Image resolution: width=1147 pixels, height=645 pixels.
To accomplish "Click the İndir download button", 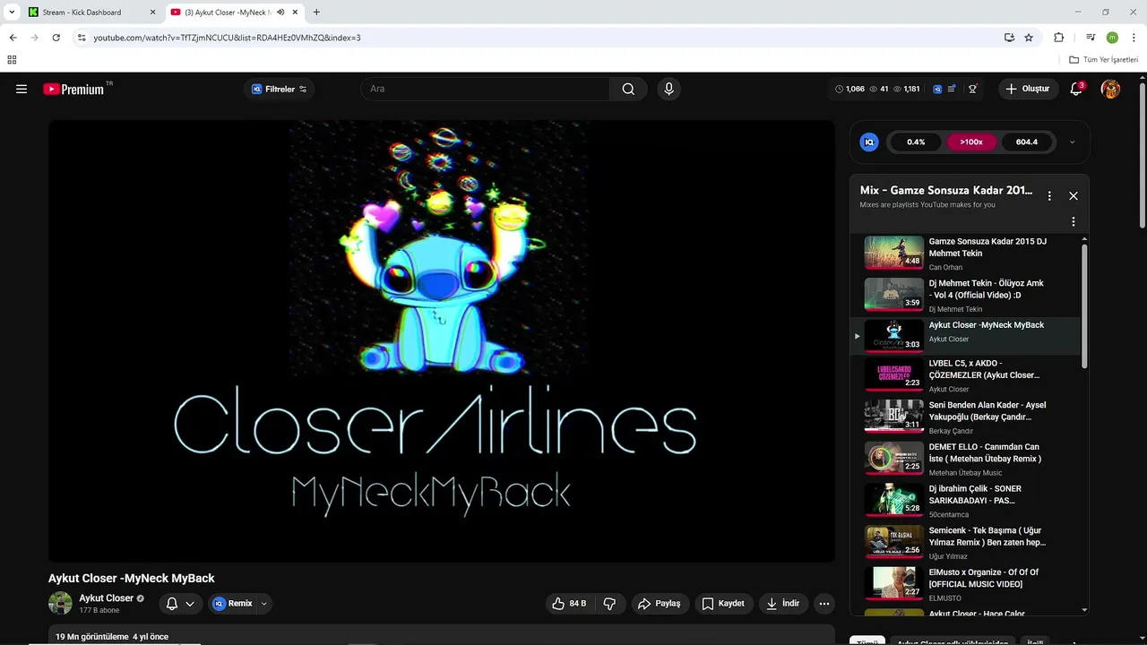I will (782, 604).
